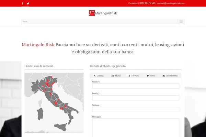
Task: Switch to the Mutui tab
Action: (x=116, y=76)
